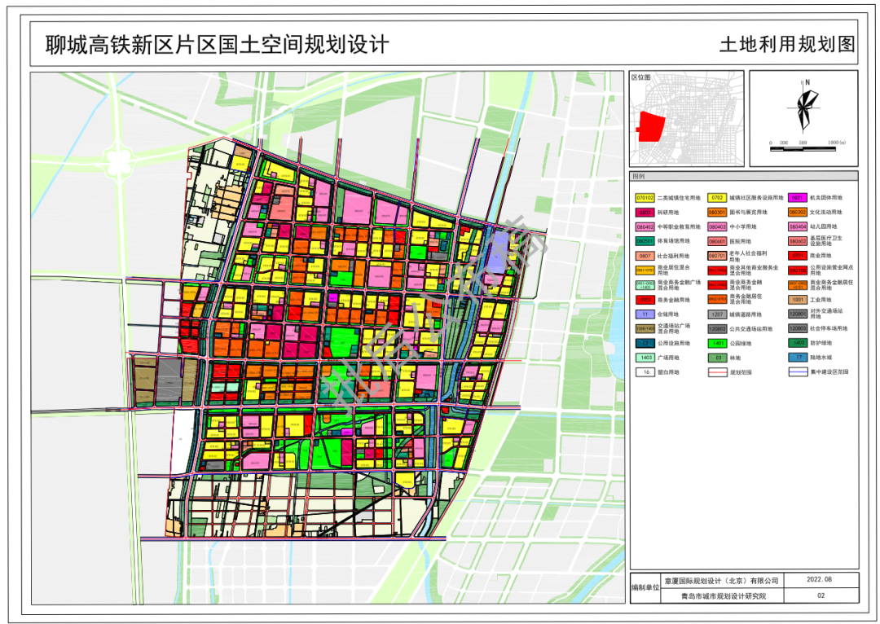Click the 规划范围 red boundary legend entry

point(718,371)
